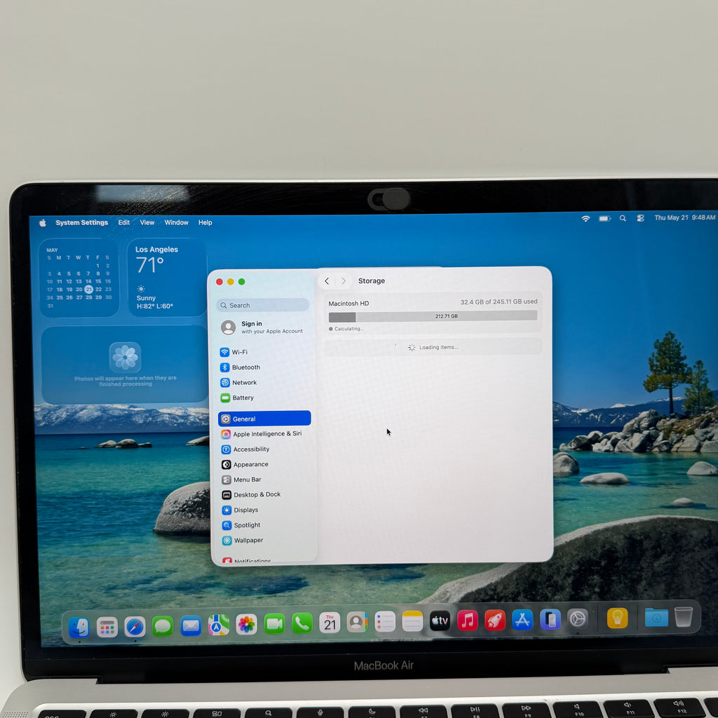Open Contacts from the Dock

[357, 623]
